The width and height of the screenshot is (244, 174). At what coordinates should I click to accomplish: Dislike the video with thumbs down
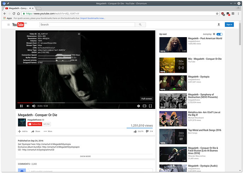point(146,131)
